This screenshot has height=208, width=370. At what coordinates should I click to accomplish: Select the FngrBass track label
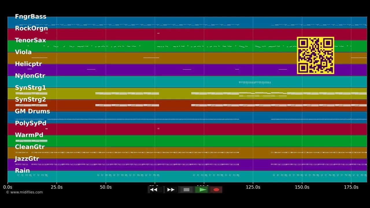[31, 16]
